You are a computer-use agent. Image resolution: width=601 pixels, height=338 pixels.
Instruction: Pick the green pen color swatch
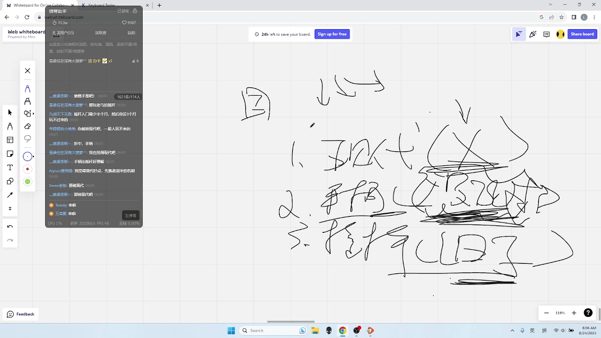(x=28, y=182)
